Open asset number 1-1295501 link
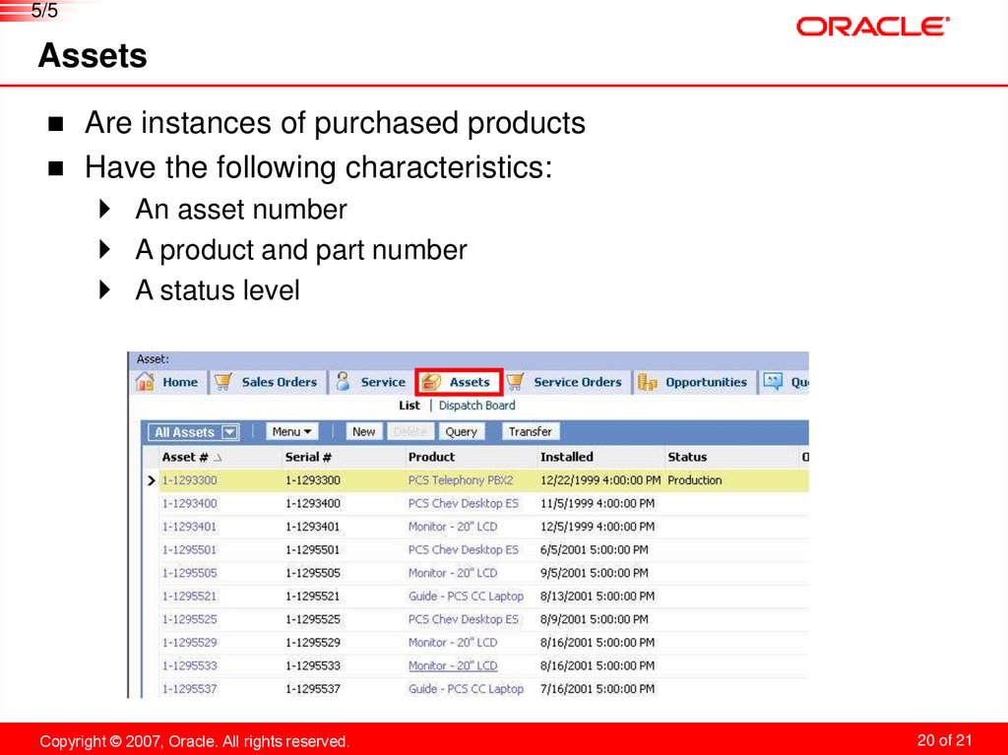The image size is (1008, 755). pos(190,550)
